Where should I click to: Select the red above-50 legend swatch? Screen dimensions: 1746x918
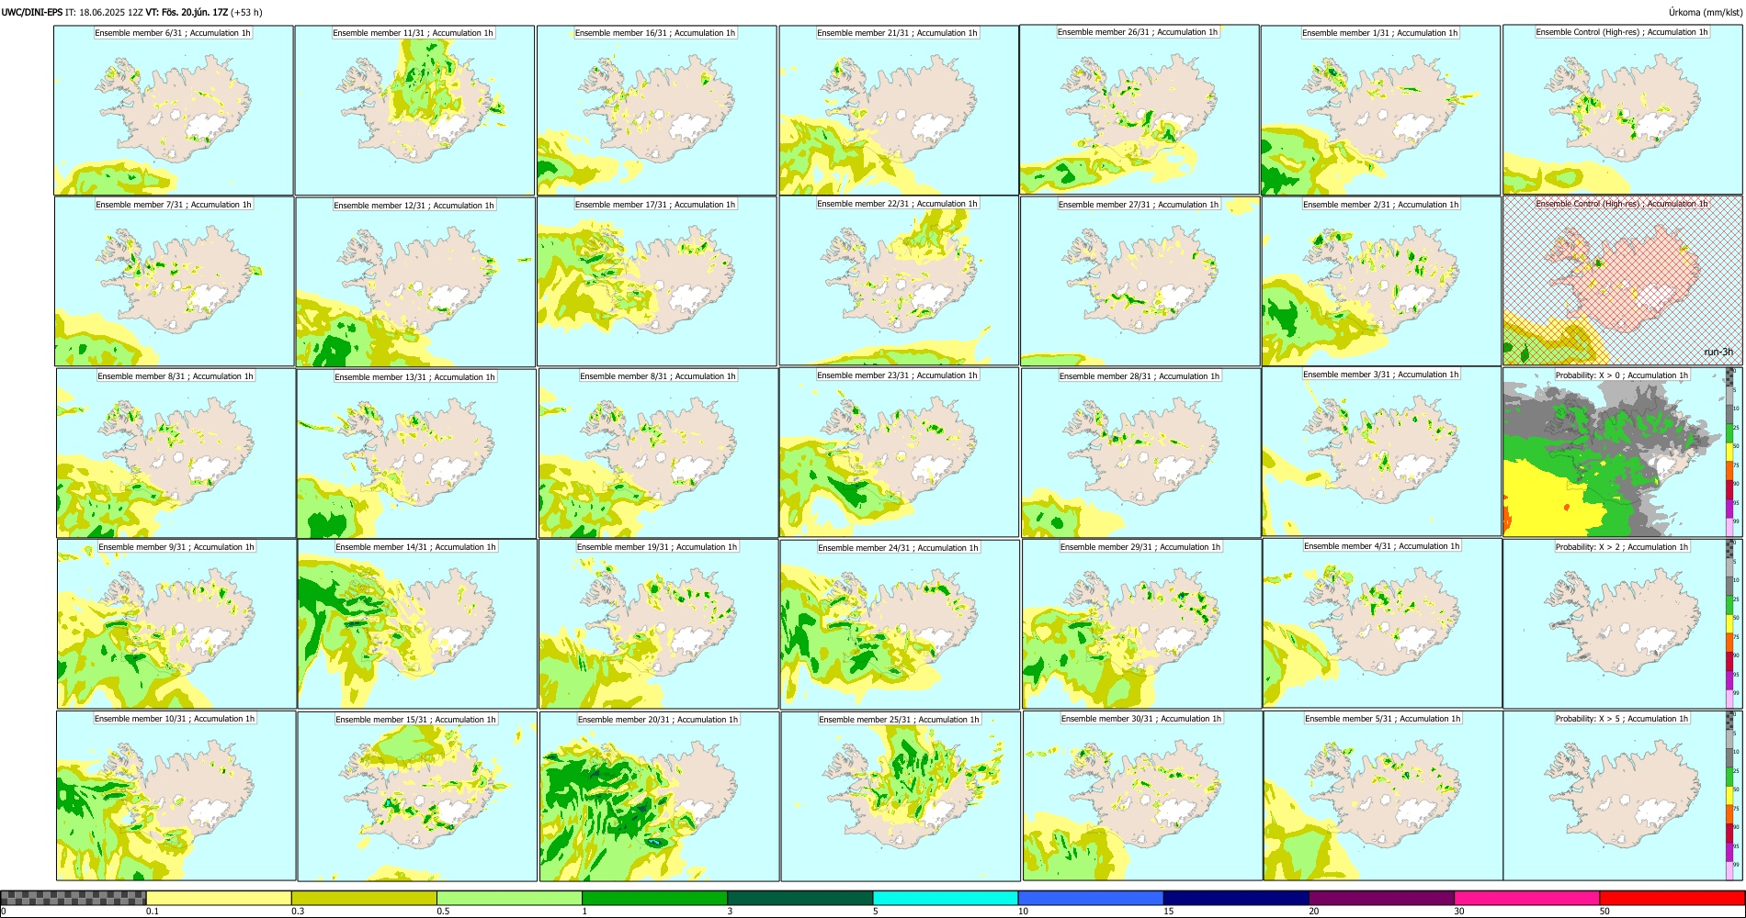click(x=1672, y=898)
